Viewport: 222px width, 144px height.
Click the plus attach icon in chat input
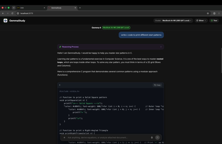click(x=64, y=137)
